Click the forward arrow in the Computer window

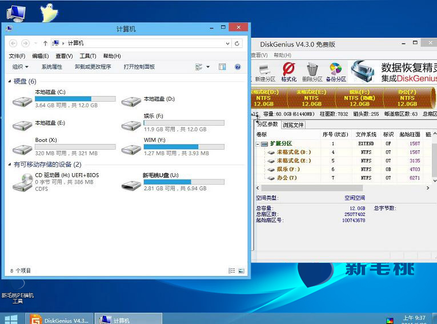click(x=25, y=43)
